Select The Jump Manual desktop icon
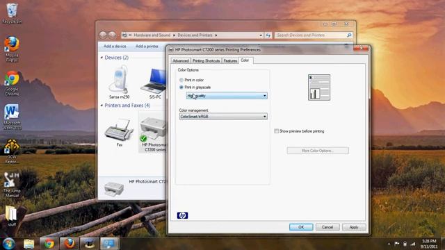 (x=12, y=185)
